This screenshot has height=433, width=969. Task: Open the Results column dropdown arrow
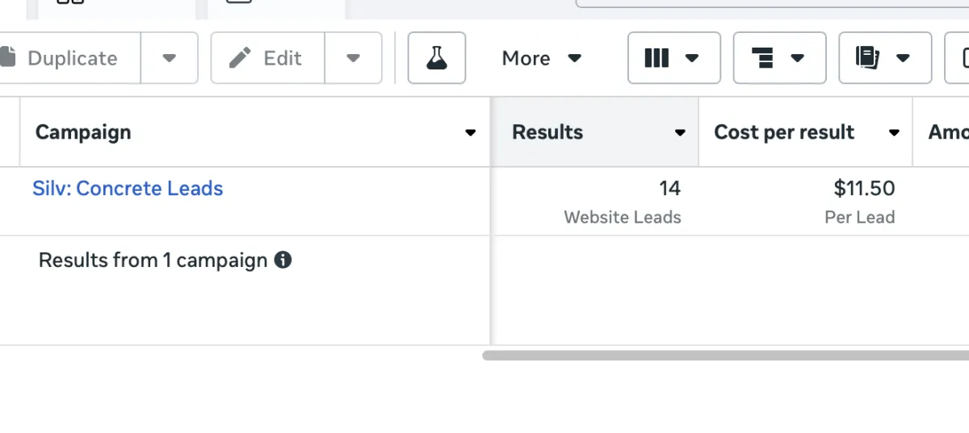click(x=681, y=133)
